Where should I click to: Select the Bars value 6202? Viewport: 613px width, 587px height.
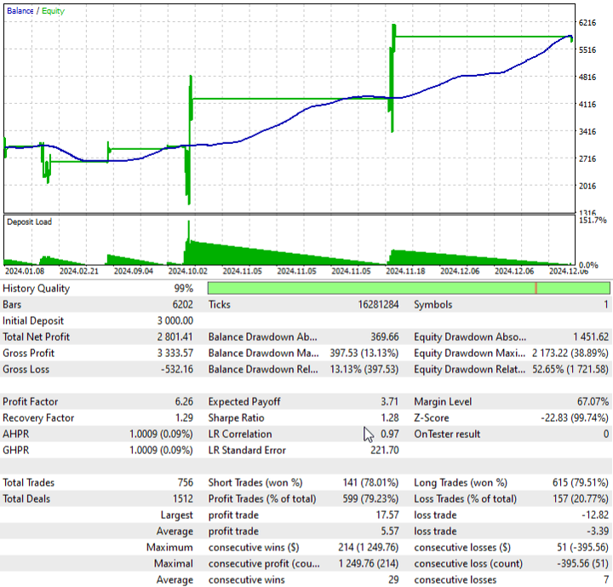coord(182,304)
